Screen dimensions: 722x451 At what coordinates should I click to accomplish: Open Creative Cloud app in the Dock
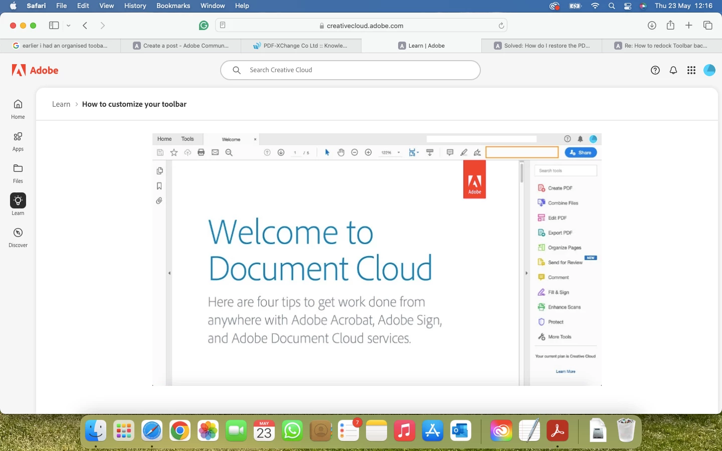click(x=501, y=430)
